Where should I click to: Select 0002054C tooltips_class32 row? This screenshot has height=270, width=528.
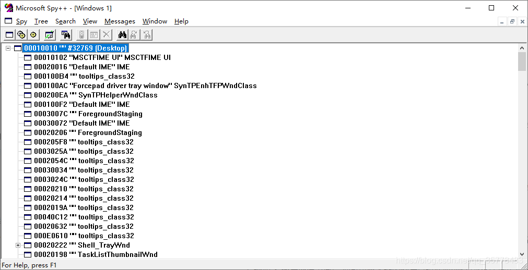tap(84, 161)
